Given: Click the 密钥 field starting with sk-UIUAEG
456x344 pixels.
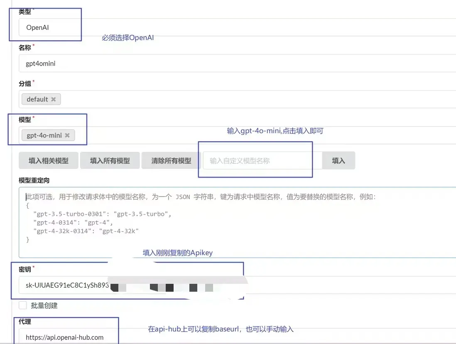Looking at the screenshot, I should click(237, 285).
